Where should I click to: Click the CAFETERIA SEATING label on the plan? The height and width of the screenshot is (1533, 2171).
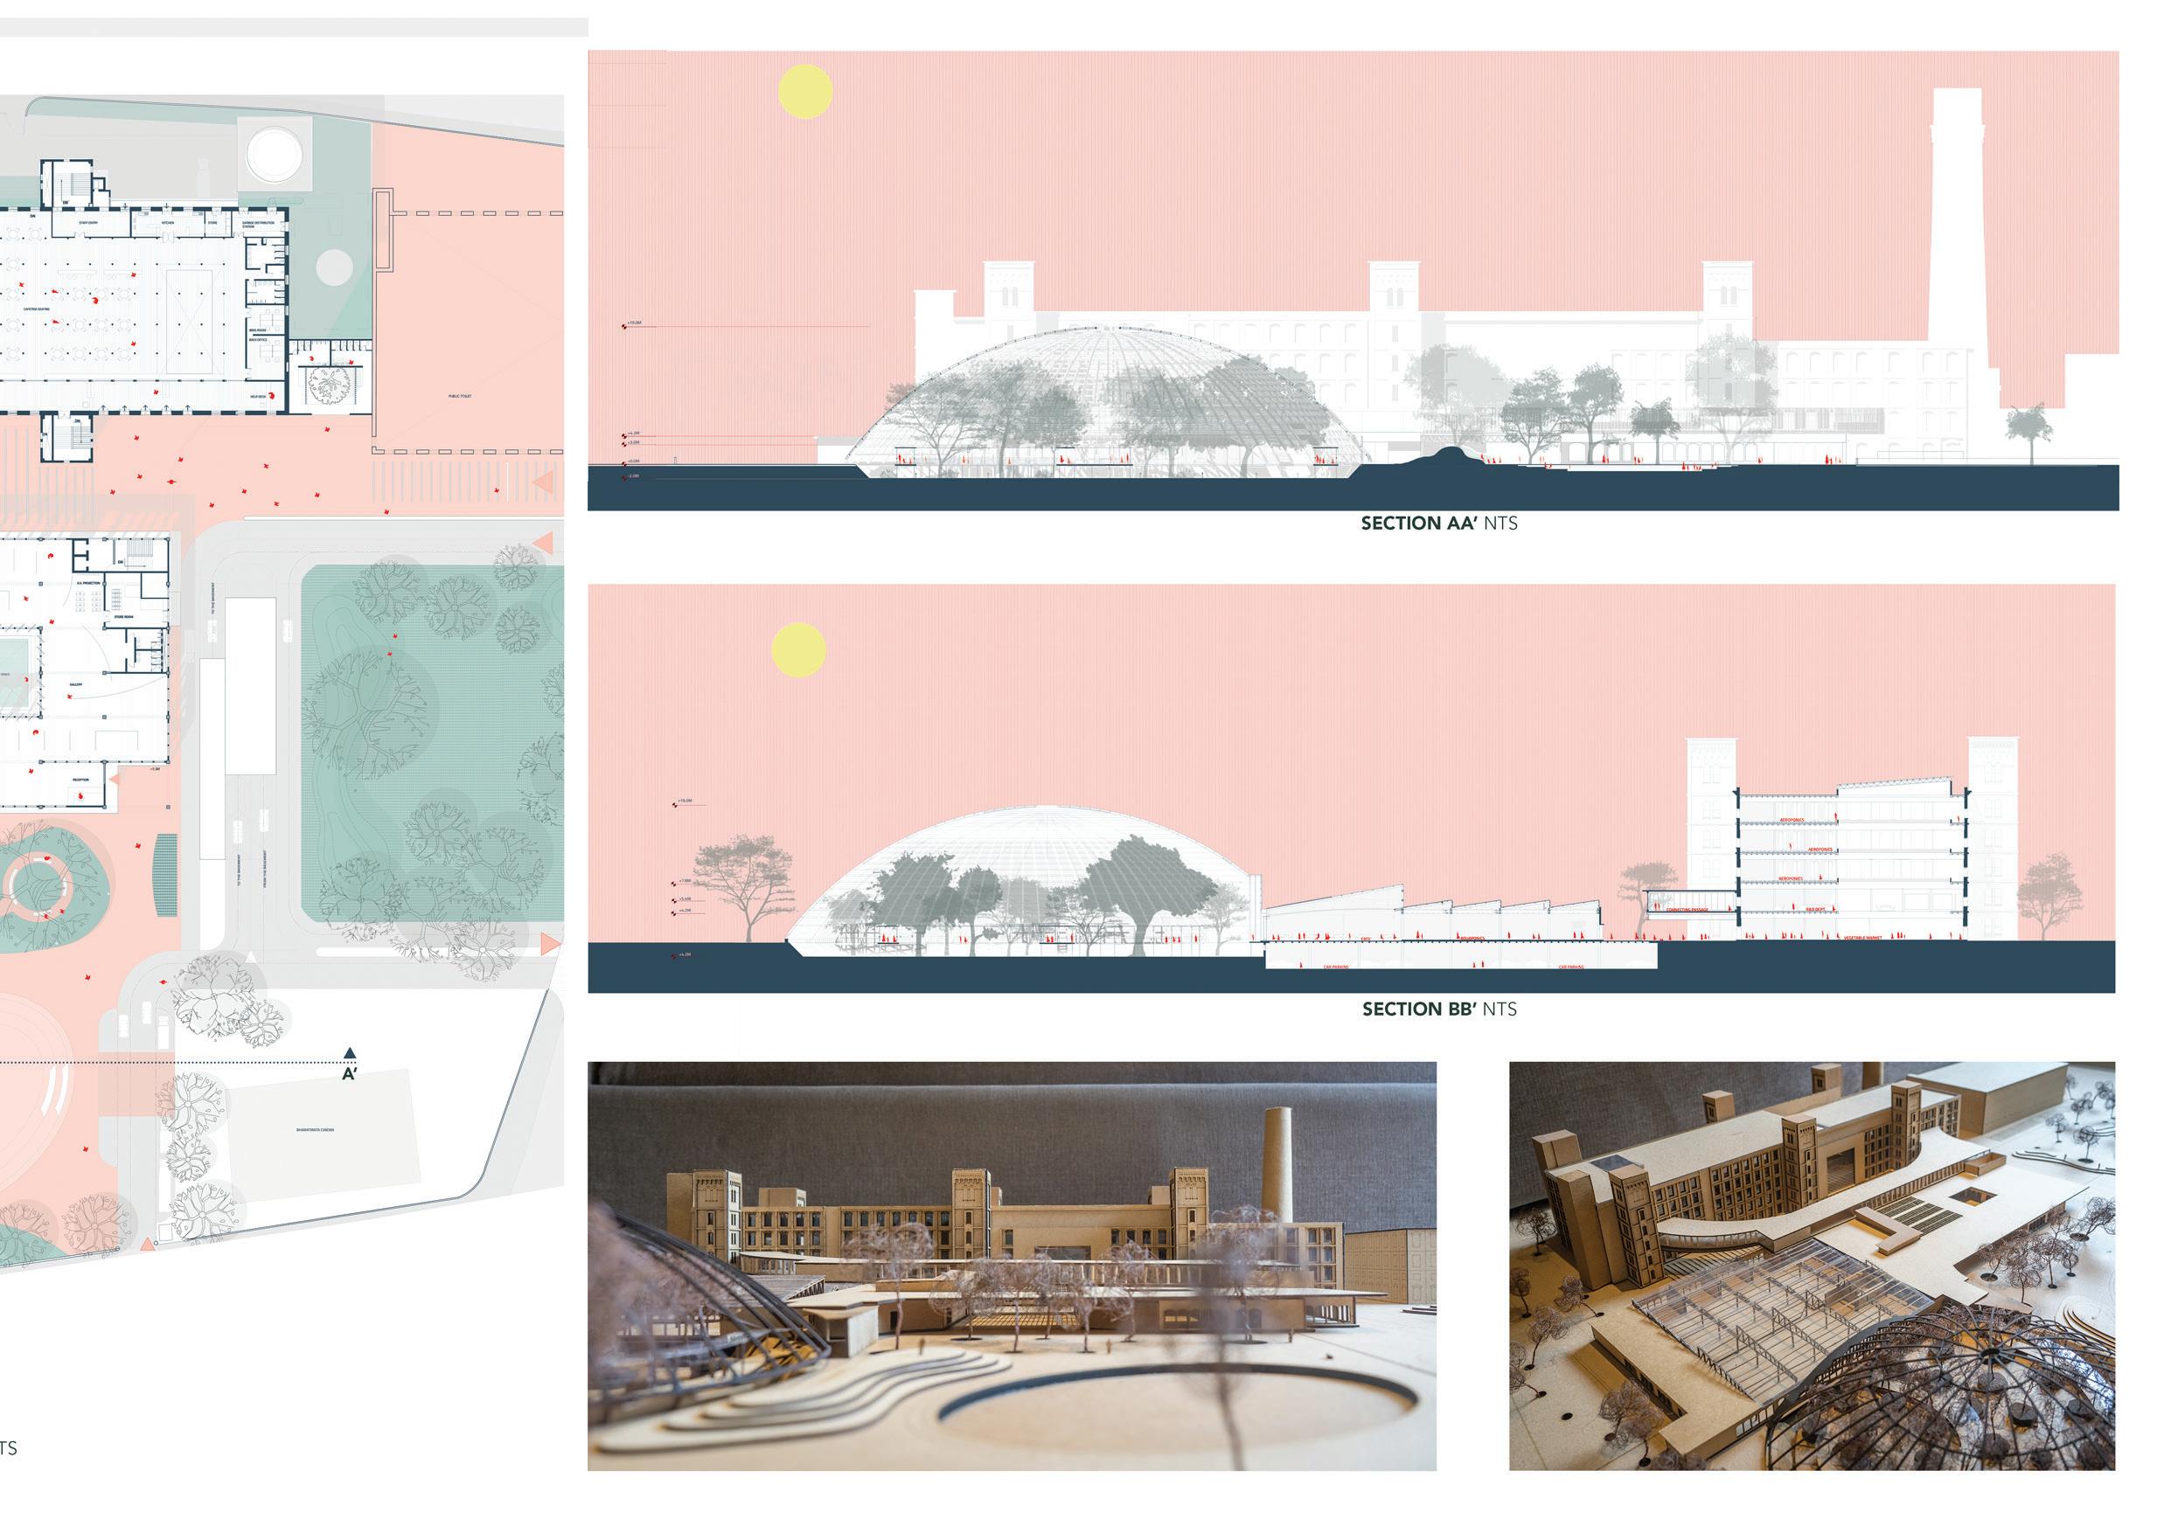pos(36,309)
